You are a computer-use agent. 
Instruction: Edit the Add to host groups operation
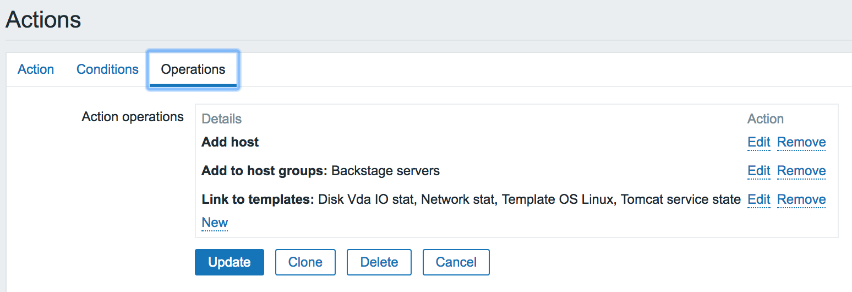758,171
